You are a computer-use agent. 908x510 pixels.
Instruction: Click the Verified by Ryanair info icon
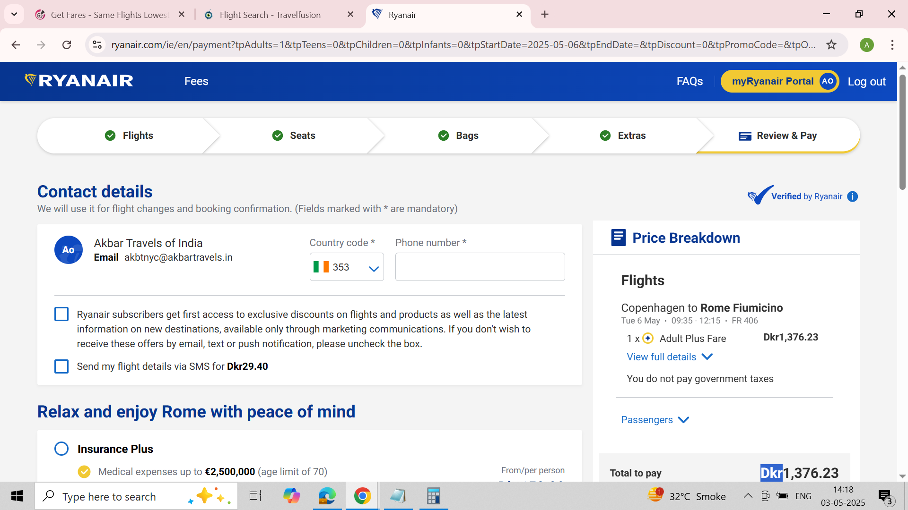[852, 196]
